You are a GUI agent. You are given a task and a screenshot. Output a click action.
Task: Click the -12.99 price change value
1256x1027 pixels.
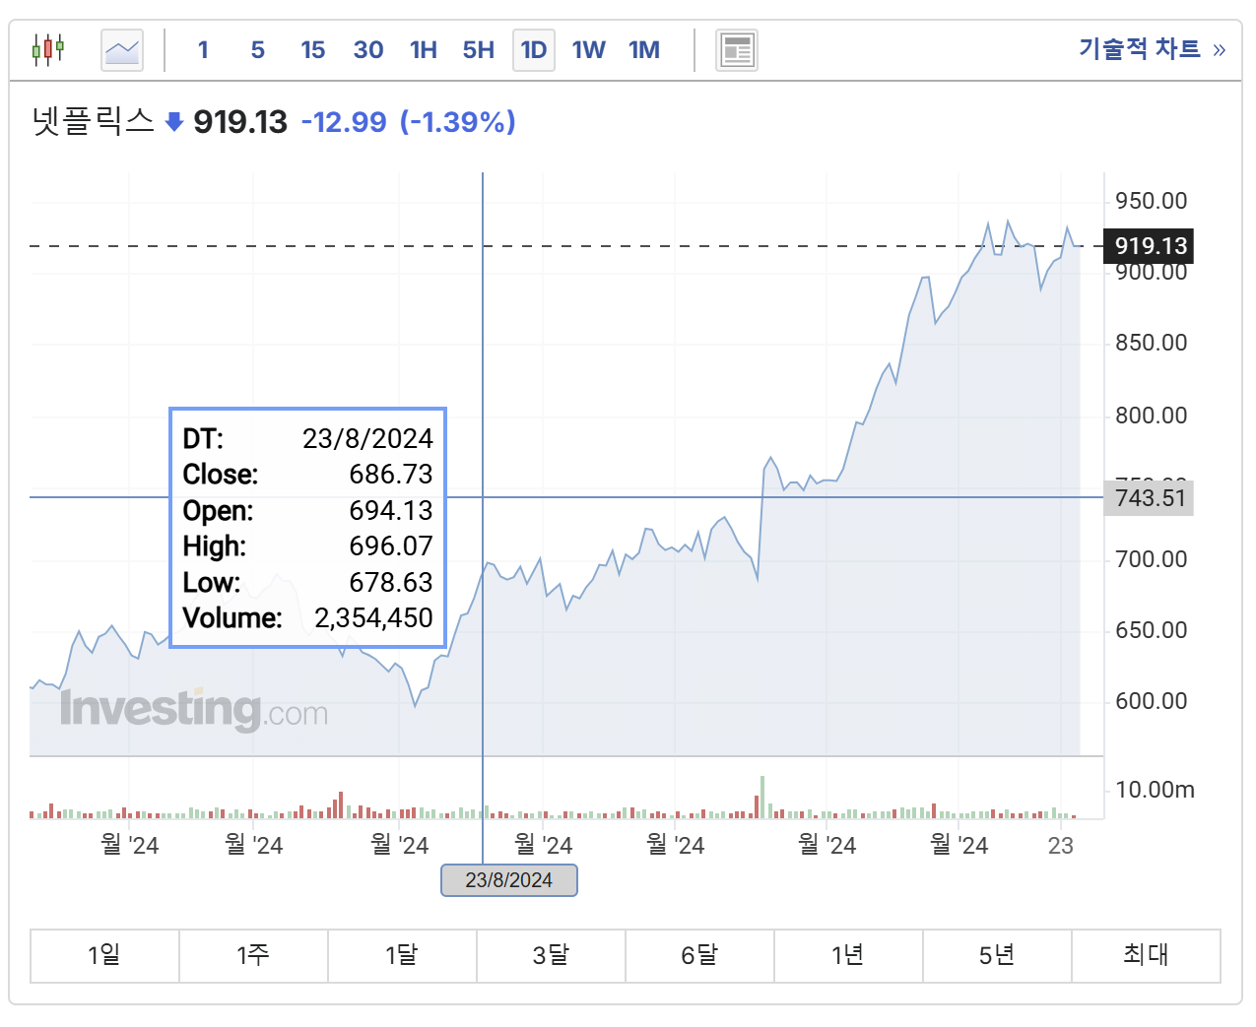coord(344,122)
